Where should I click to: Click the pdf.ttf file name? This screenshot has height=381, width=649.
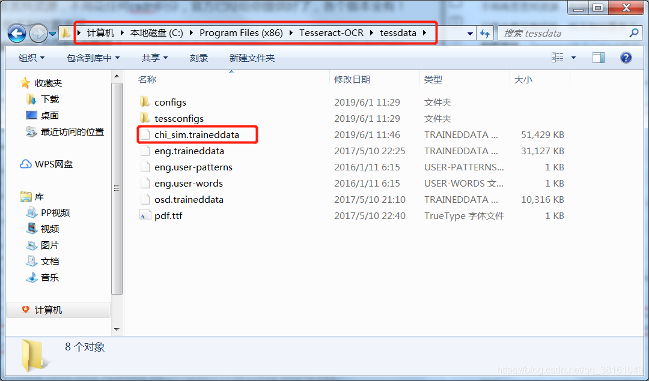[168, 216]
